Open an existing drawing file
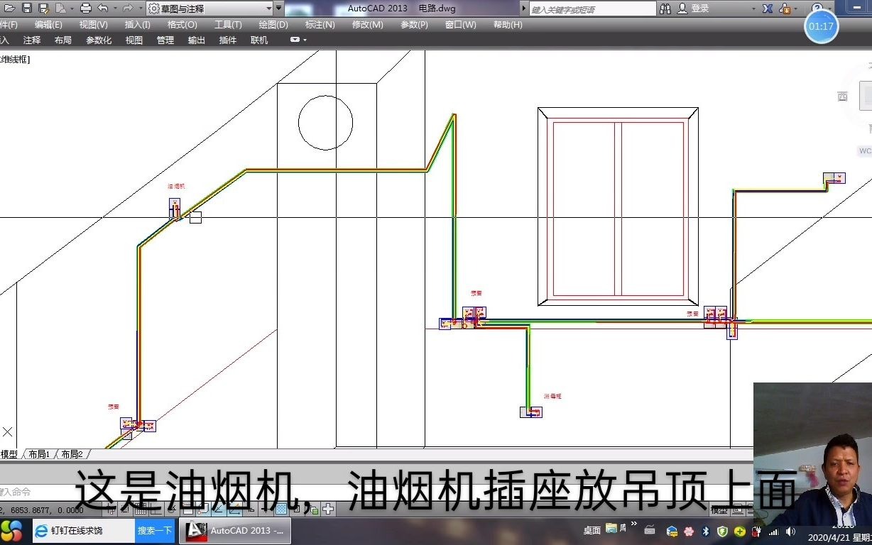 pyautogui.click(x=10, y=8)
